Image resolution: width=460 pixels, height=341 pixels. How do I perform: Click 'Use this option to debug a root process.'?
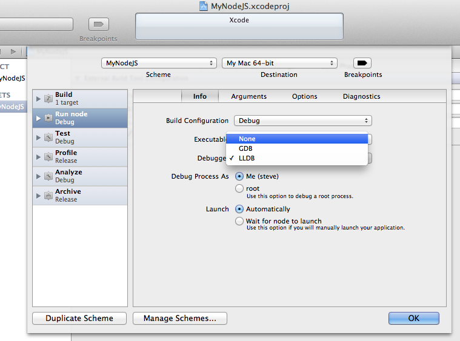point(300,196)
